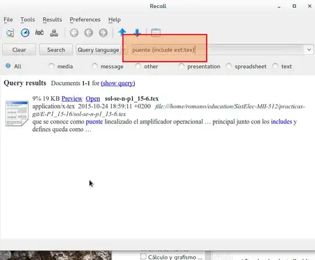Open the Results menu

tap(52, 20)
